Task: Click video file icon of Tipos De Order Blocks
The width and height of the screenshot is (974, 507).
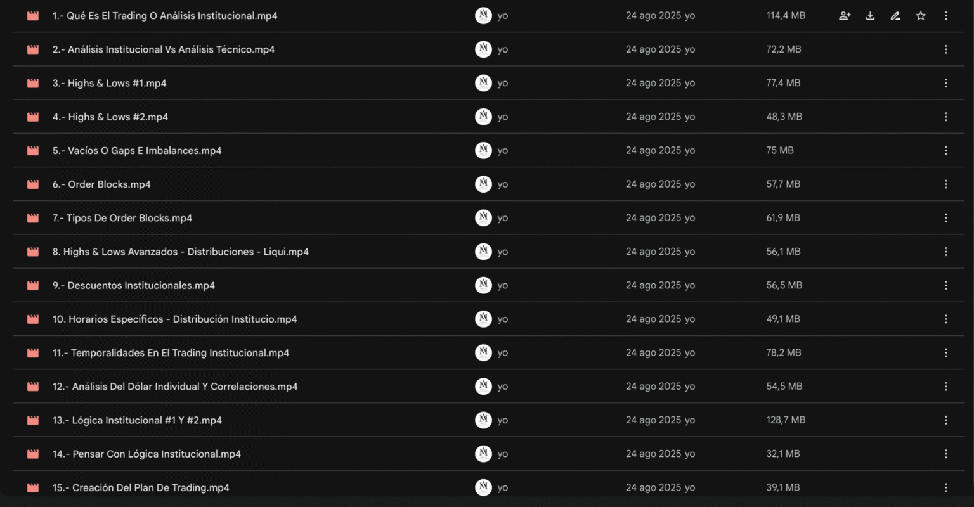Action: 33,218
